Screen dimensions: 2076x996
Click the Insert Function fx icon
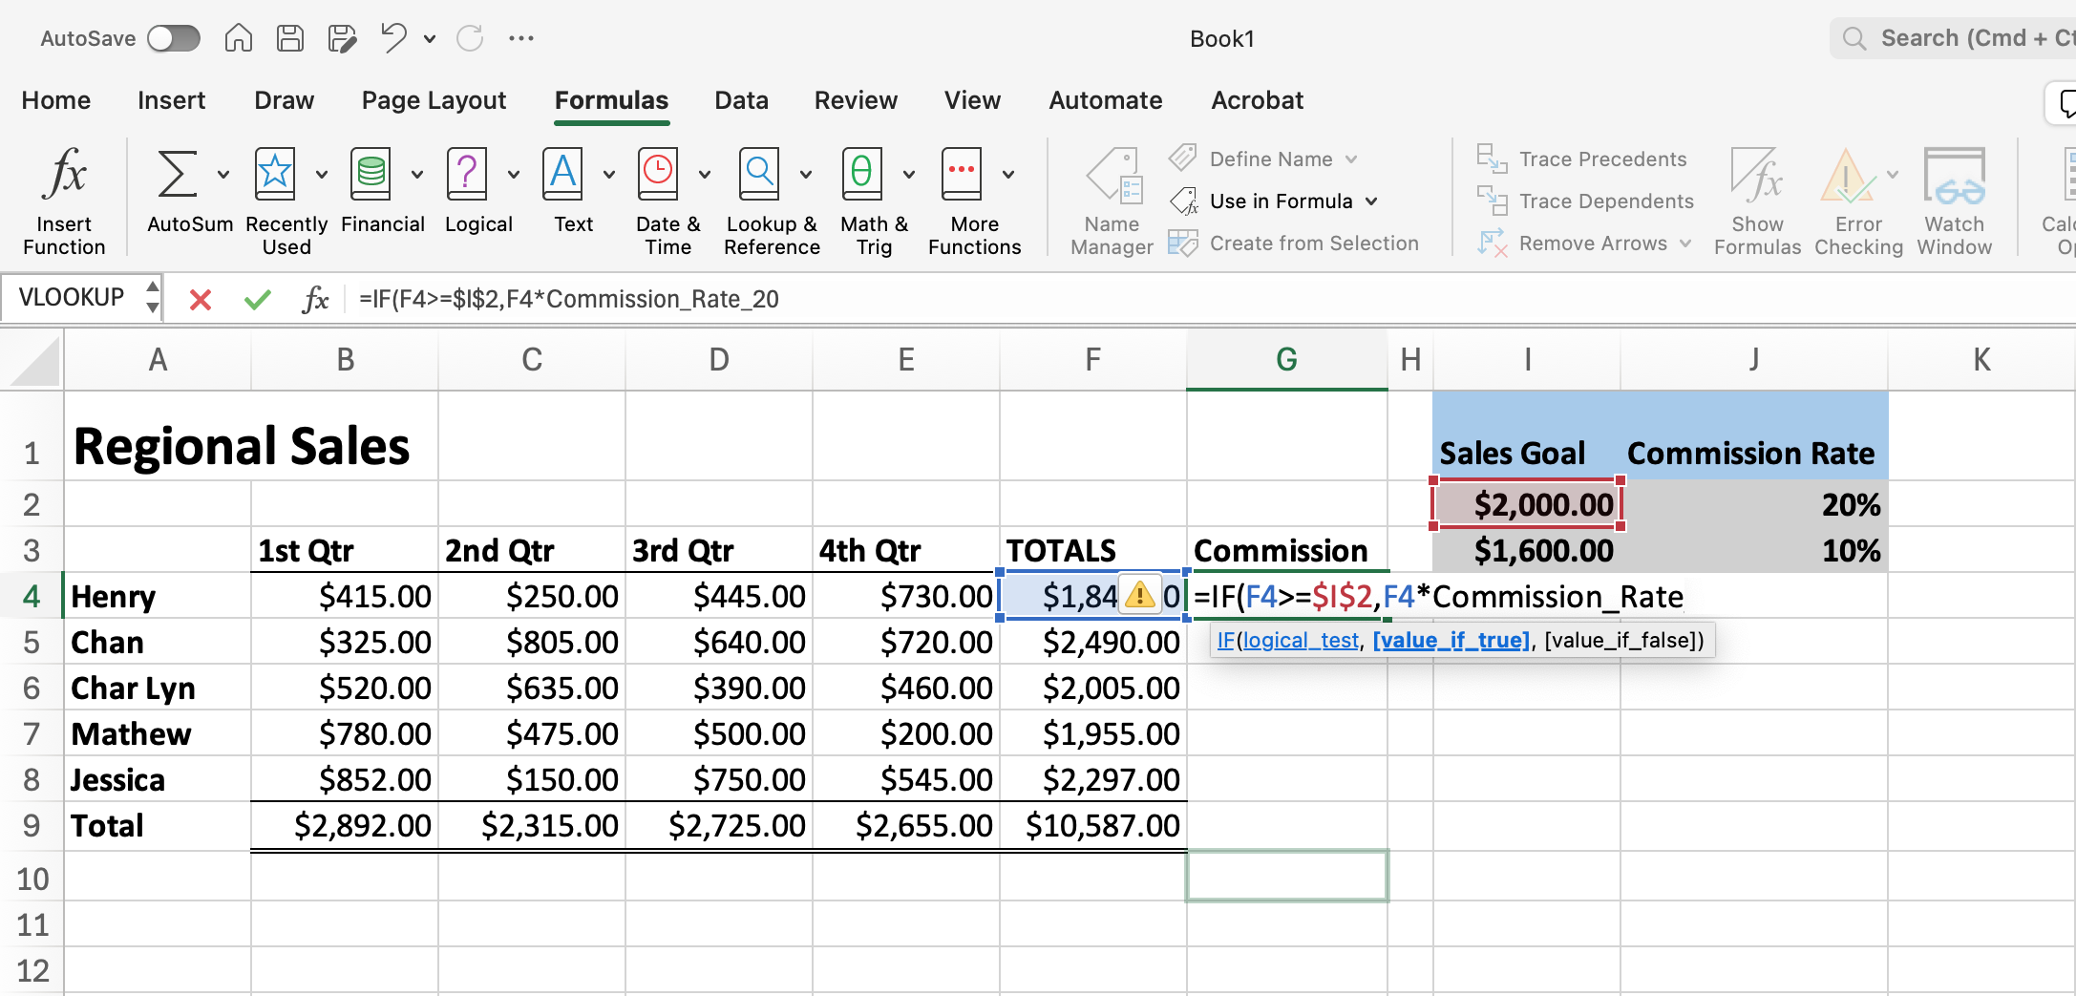pyautogui.click(x=64, y=175)
